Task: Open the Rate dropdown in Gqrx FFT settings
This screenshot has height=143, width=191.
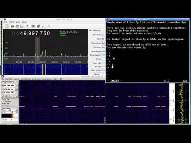Action: pos(103,39)
